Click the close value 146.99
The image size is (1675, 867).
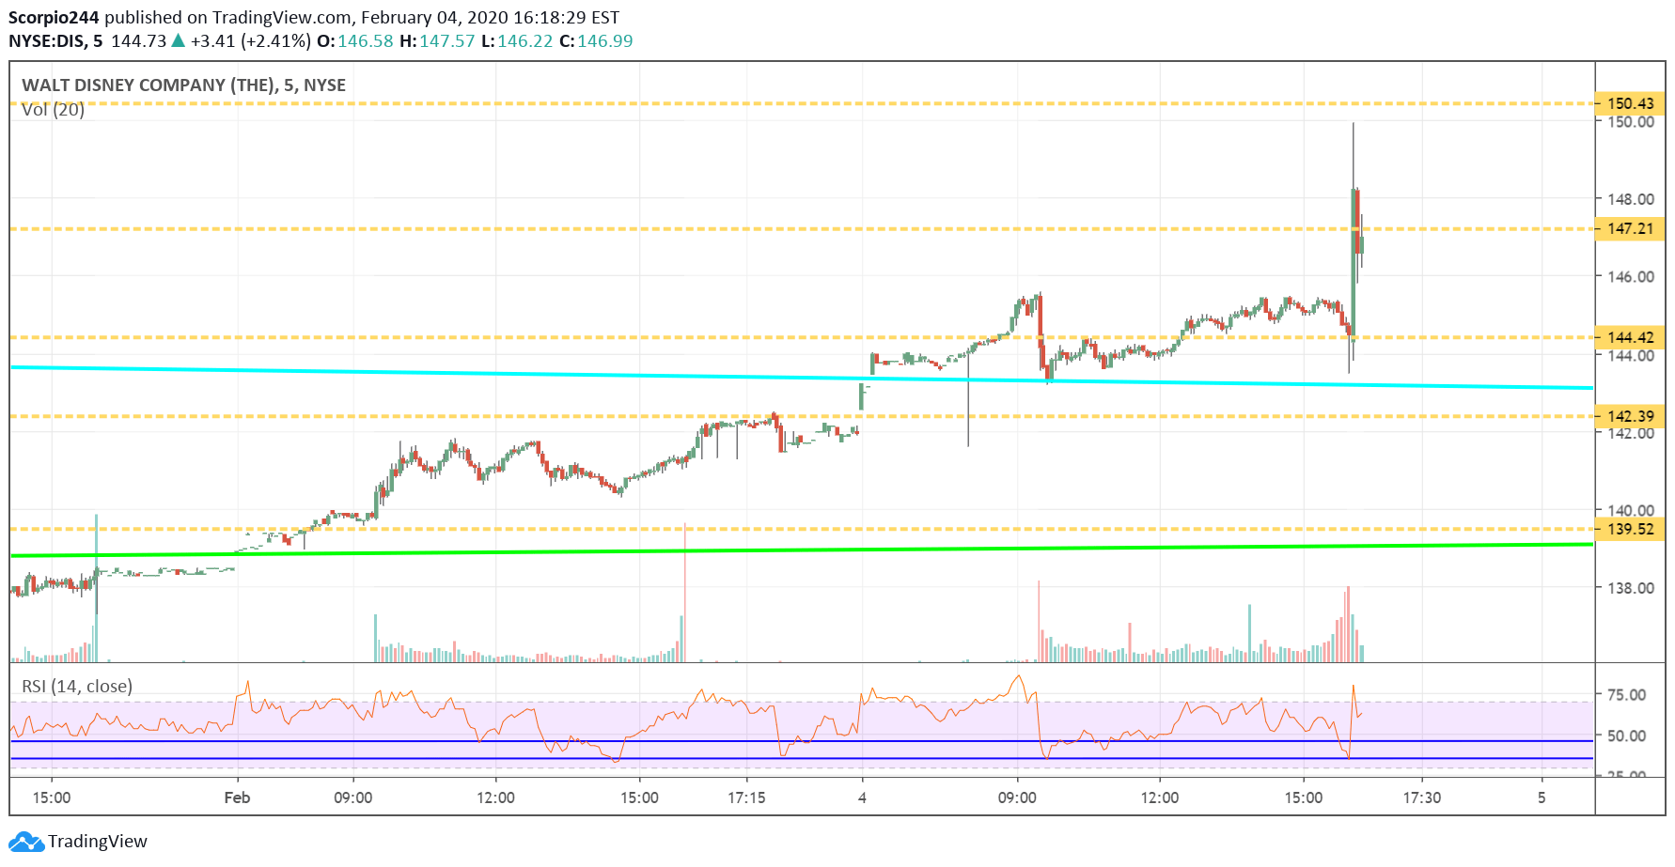[605, 41]
